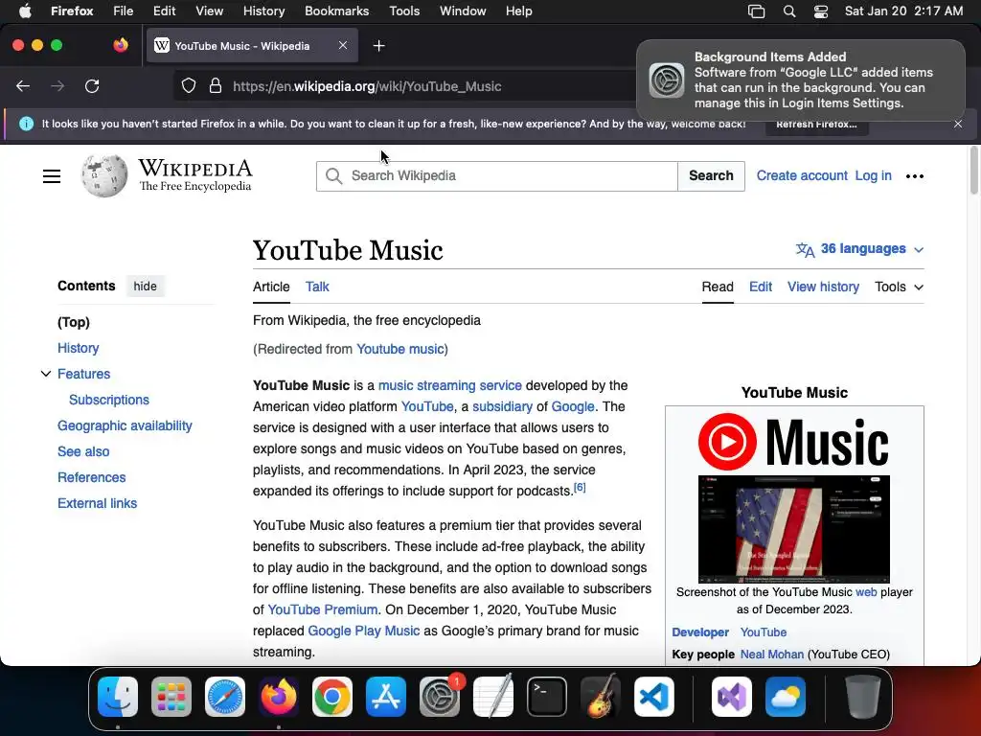Viewport: 981px width, 736px height.
Task: Go back to the previous page
Action: [23, 86]
